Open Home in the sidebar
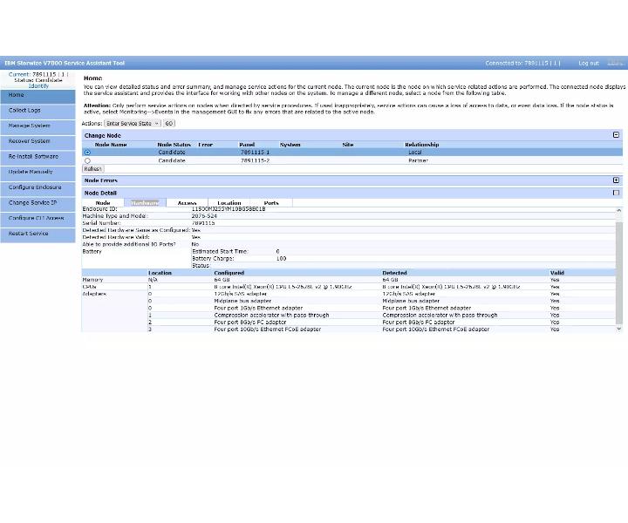Viewport: 628px width, 523px height. pos(38,96)
